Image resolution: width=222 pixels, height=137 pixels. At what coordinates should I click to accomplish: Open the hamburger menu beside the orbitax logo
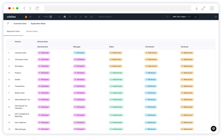(30, 17)
